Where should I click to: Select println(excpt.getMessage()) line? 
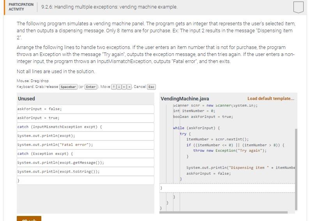(x=85, y=163)
